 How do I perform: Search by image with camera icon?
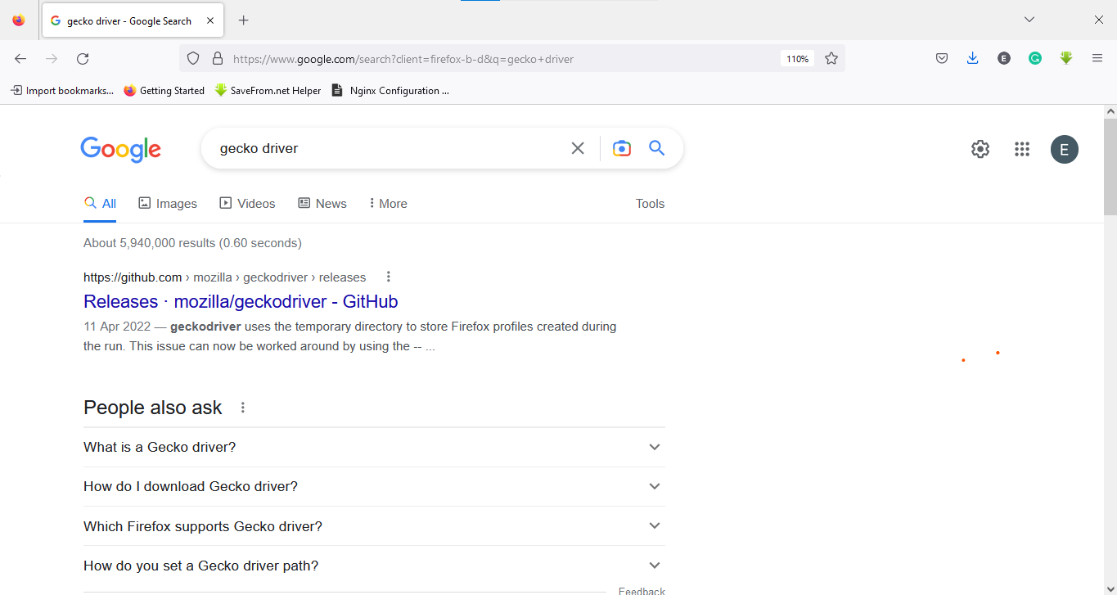pyautogui.click(x=622, y=148)
